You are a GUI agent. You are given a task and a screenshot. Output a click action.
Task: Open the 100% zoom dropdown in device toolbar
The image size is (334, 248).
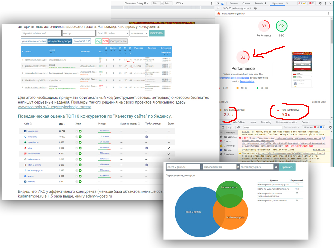pyautogui.click(x=179, y=3)
